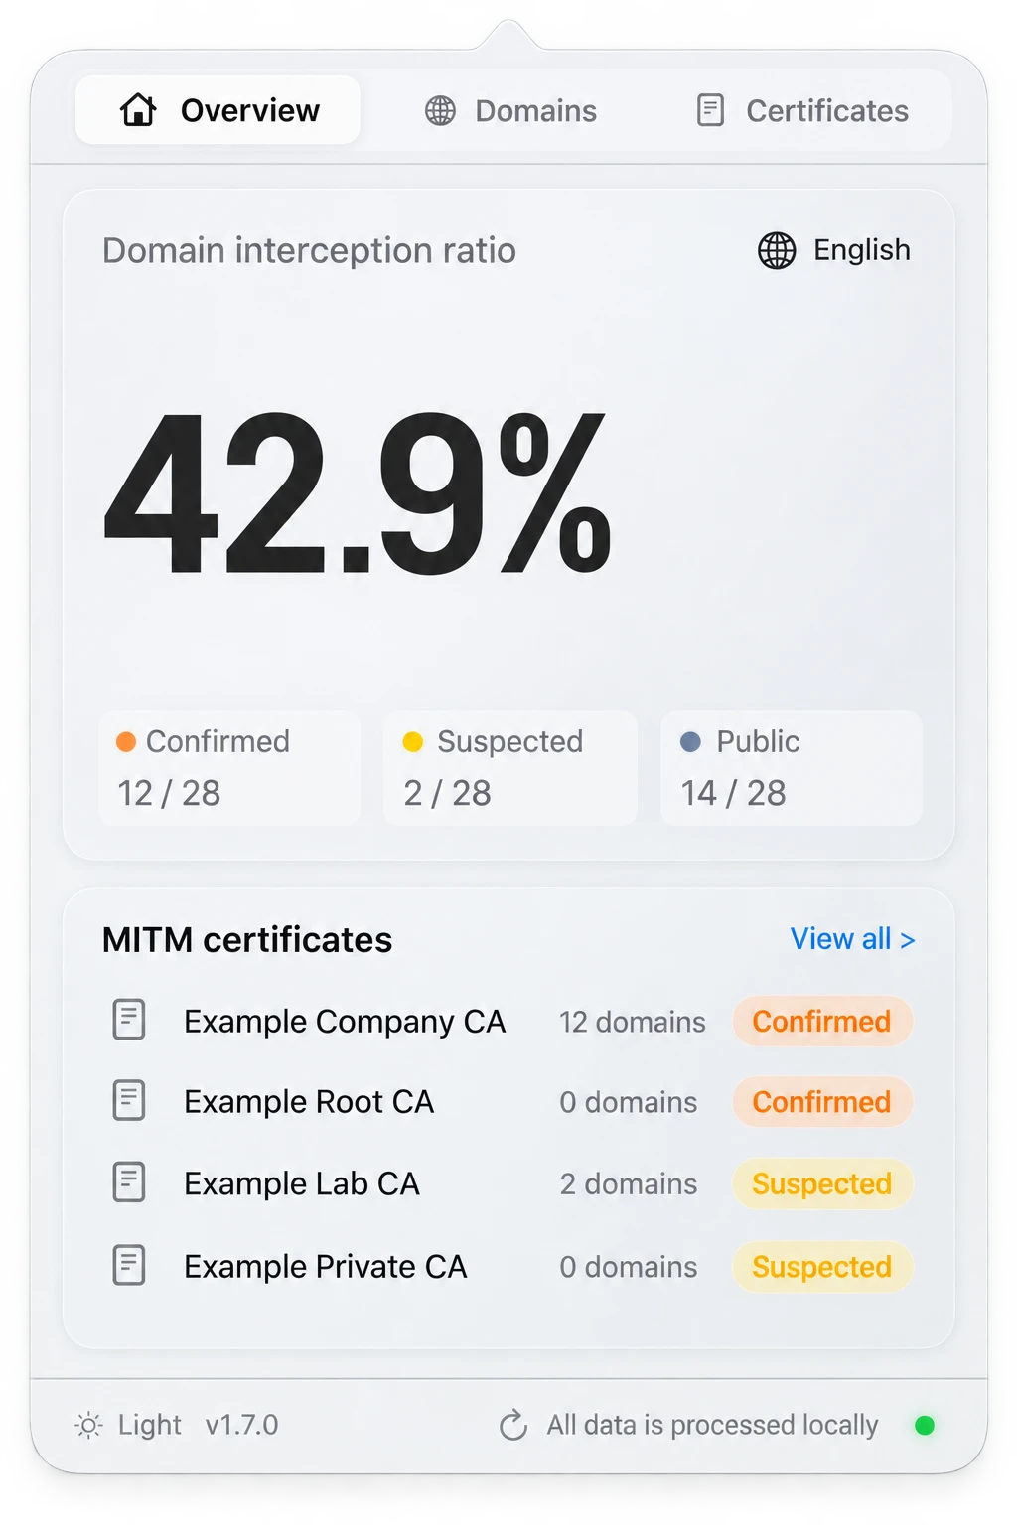Click the globe icon next to English
1017x1525 pixels.
click(x=777, y=250)
